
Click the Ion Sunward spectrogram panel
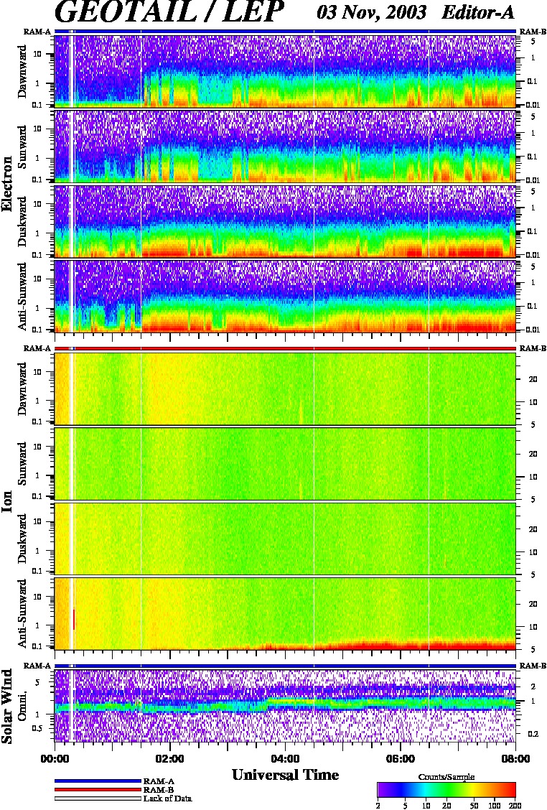[285, 464]
